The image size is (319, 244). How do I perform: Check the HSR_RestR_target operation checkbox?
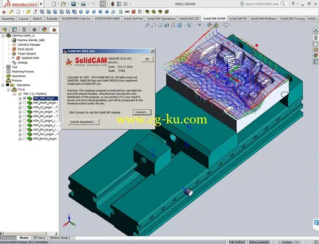[x=24, y=103]
